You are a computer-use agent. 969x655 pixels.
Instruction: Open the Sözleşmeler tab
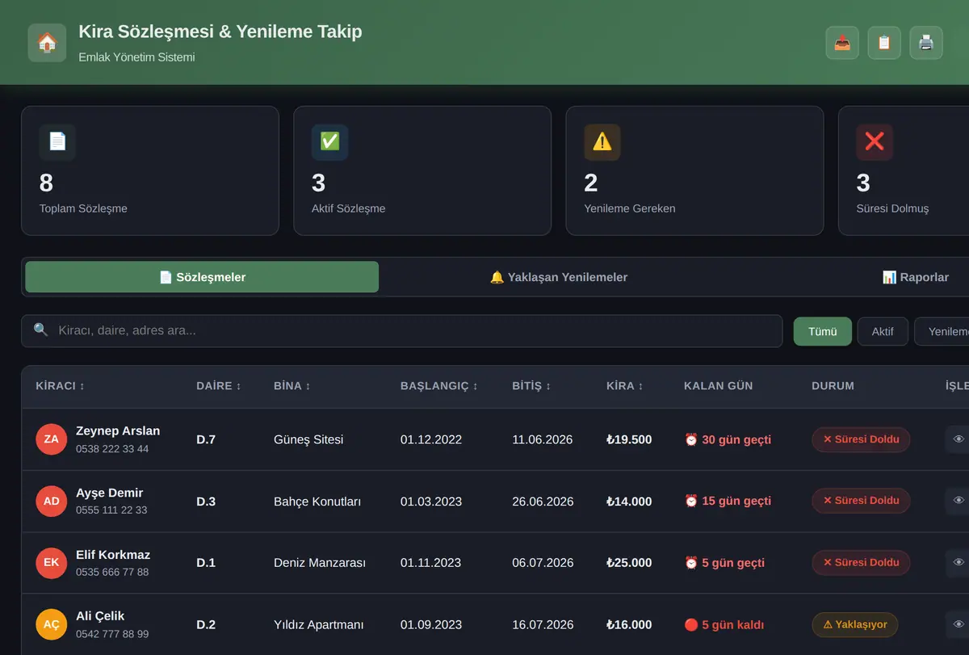pyautogui.click(x=202, y=277)
